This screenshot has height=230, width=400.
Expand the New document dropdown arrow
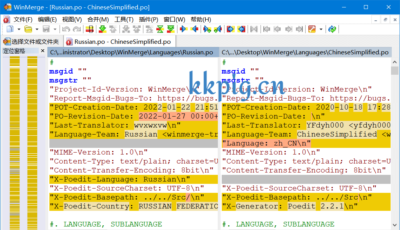(x=19, y=29)
